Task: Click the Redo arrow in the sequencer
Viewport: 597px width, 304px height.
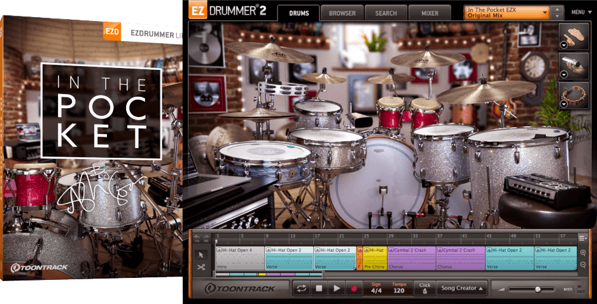Action: click(x=206, y=238)
